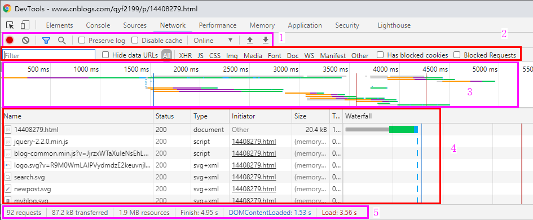Switch to the Sources tab
Viewport: 533px width, 220px height.
[x=135, y=25]
